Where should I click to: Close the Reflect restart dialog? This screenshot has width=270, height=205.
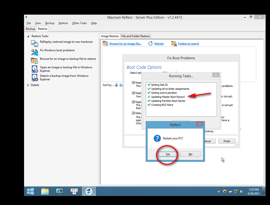[200, 124]
